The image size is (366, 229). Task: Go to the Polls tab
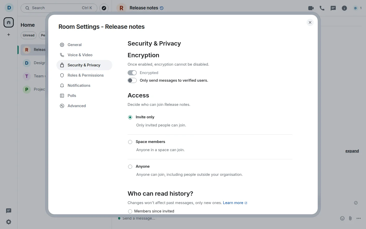[x=84, y=96]
